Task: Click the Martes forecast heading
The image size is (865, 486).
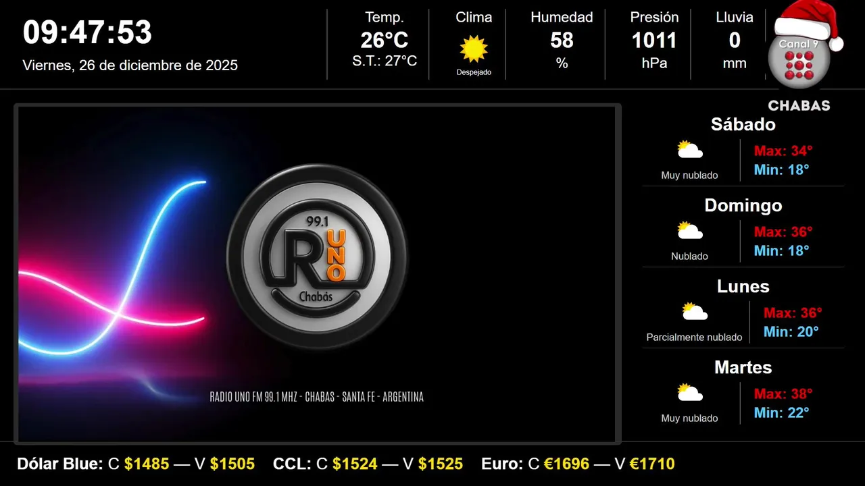Action: tap(743, 367)
